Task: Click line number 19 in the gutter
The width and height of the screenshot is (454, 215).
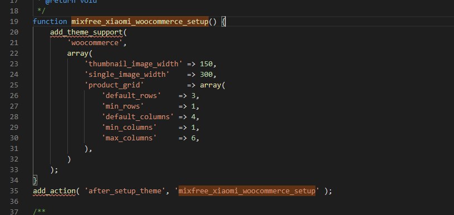Action: [x=14, y=21]
